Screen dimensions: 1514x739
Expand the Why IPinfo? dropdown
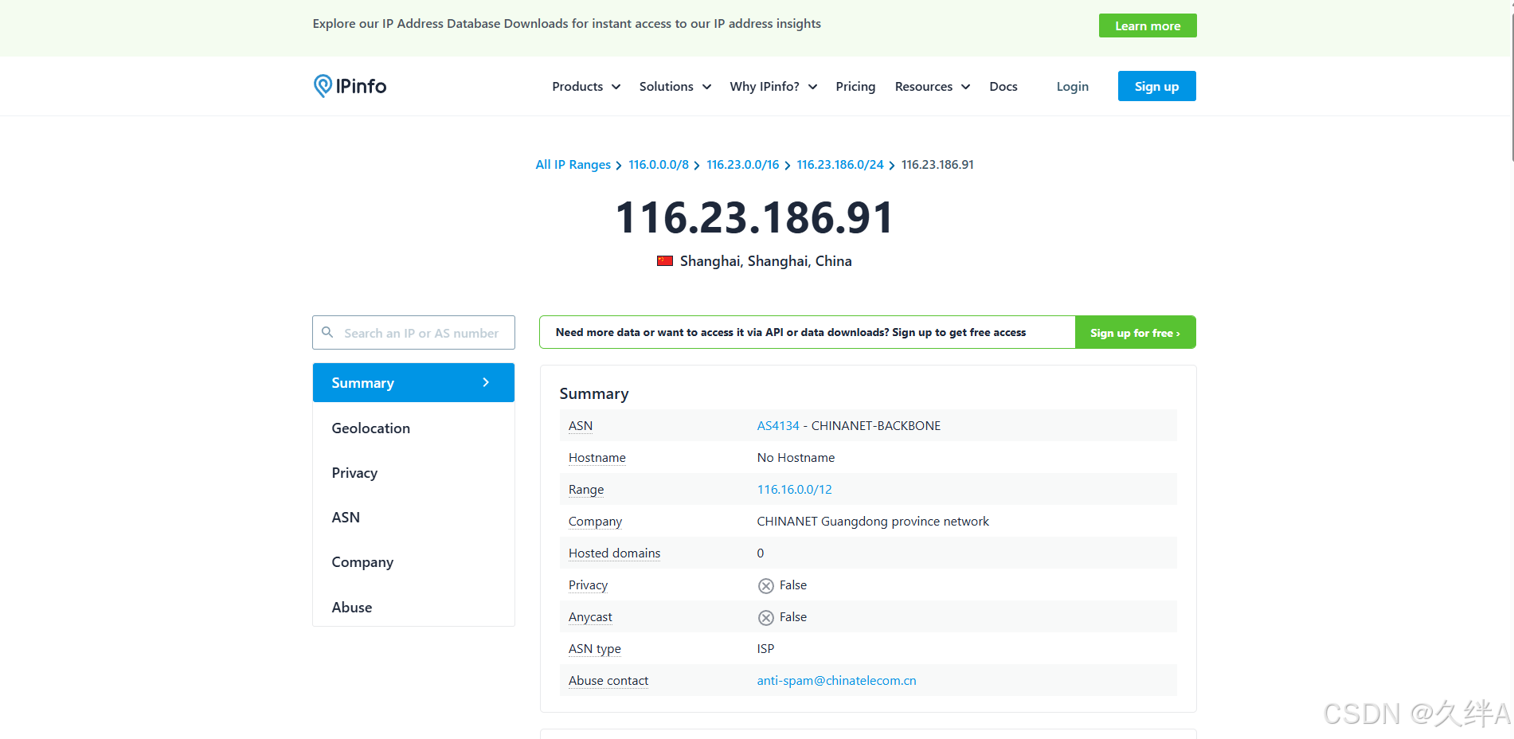pos(774,86)
